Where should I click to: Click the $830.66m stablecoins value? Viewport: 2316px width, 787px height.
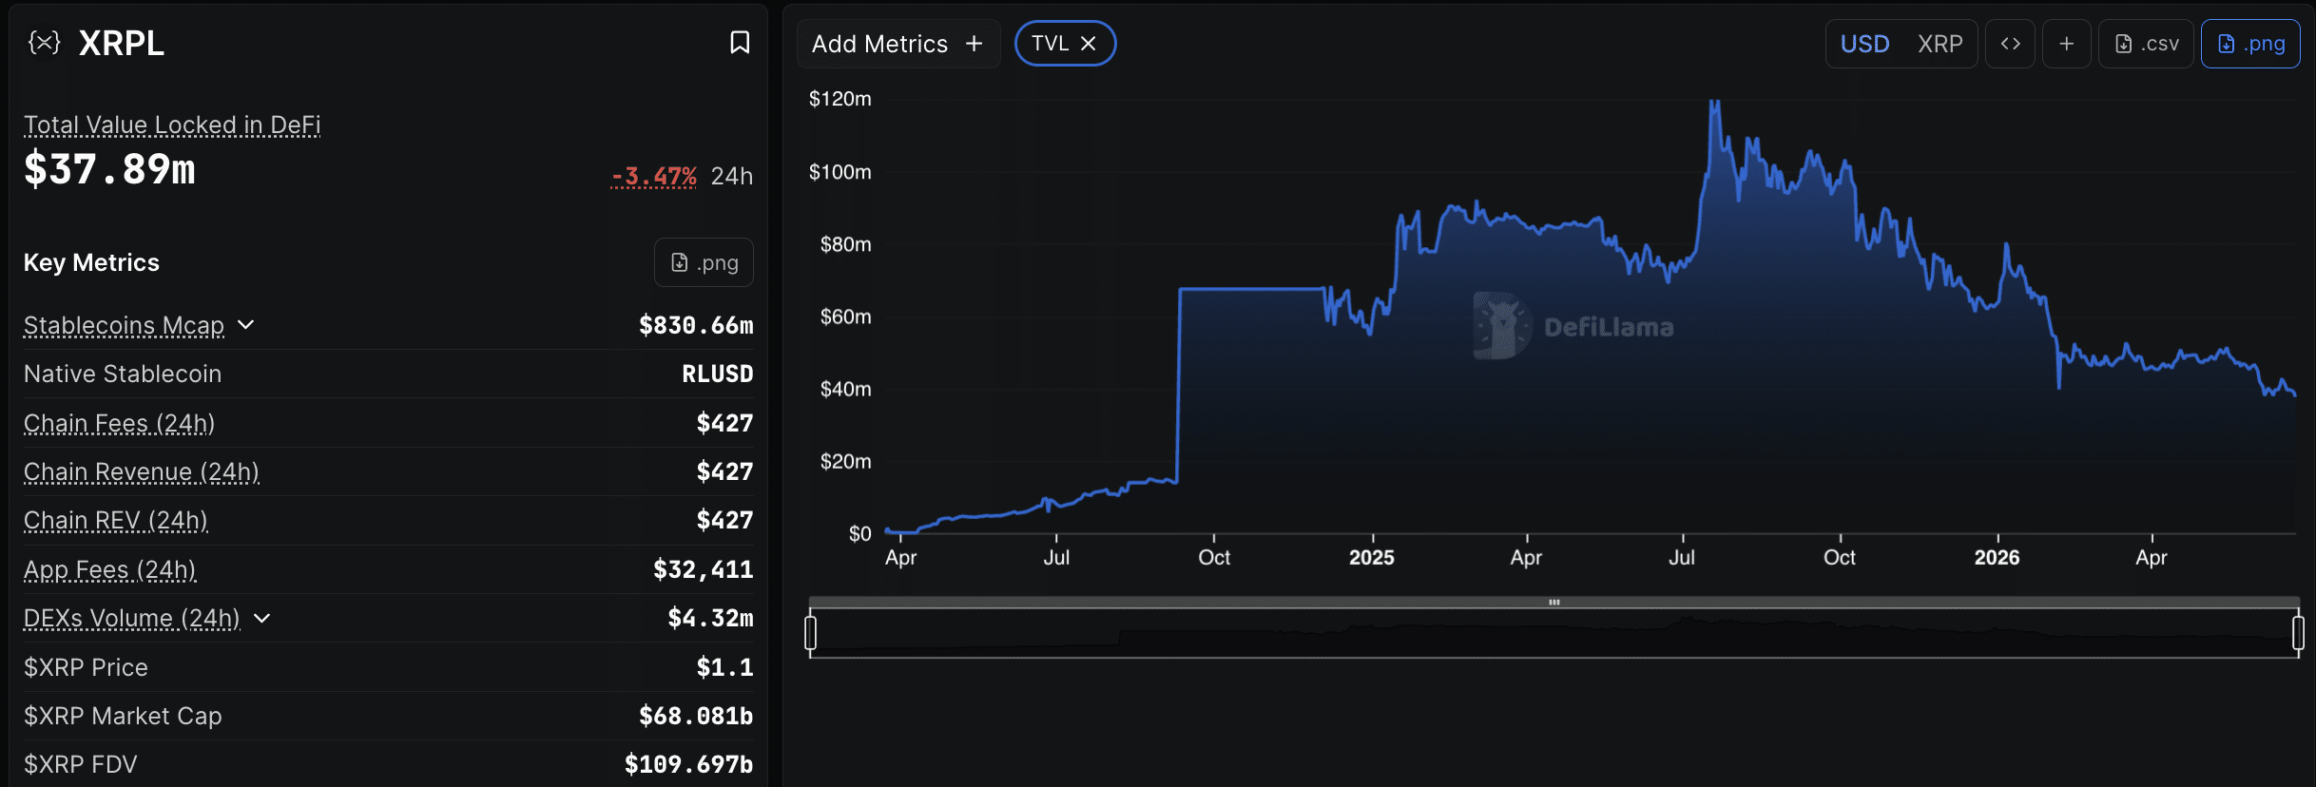696,325
